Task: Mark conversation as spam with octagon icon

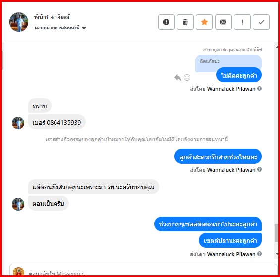Action: point(166,22)
